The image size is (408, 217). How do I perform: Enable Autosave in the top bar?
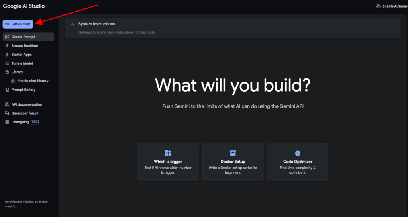coord(392,6)
